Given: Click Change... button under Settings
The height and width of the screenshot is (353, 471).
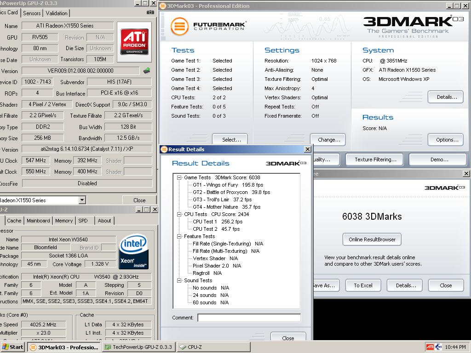Looking at the screenshot, I should click(328, 140).
